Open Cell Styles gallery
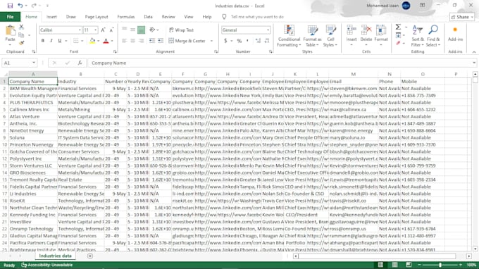 point(330,36)
